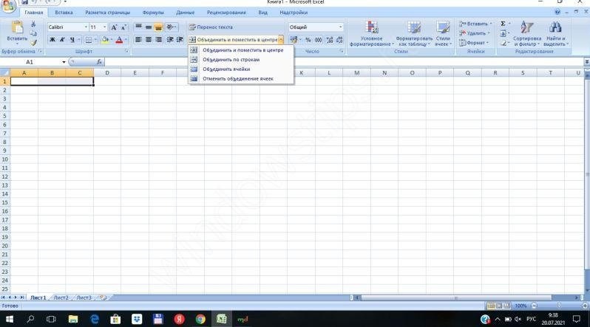Switch to the Разметка страницы tab
The width and height of the screenshot is (590, 327).
[x=107, y=13]
